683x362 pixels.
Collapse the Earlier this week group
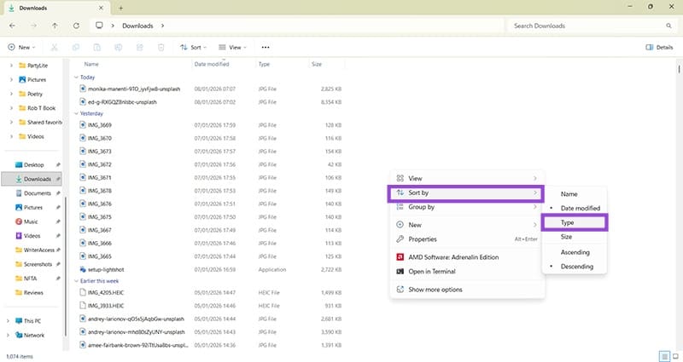coord(76,281)
